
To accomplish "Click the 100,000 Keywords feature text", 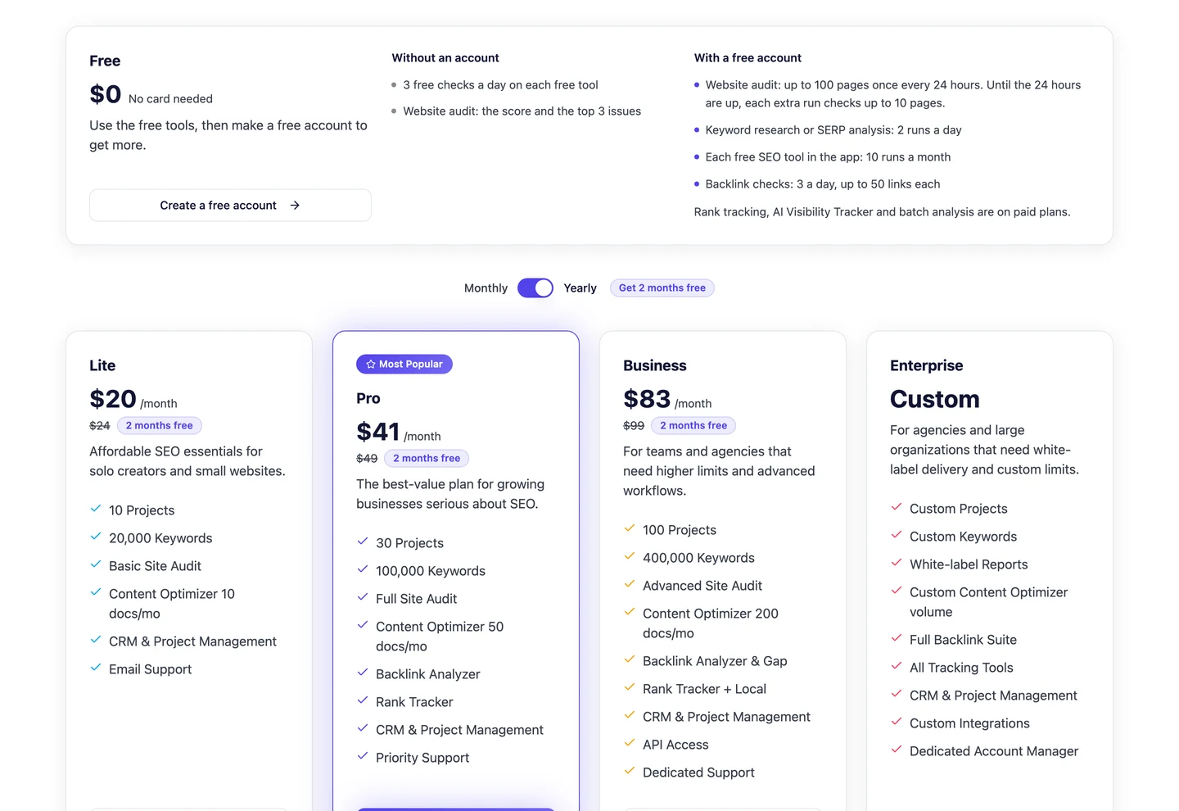I will pos(431,571).
